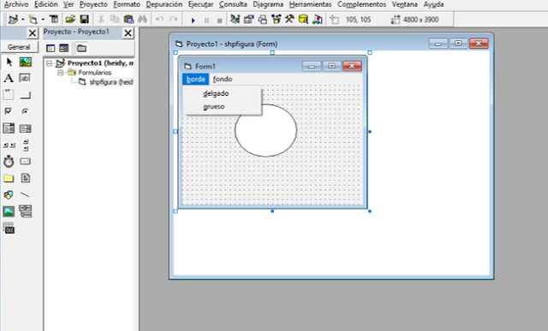548x331 pixels.
Task: Click the Find binoculars icon
Action: 142,19
